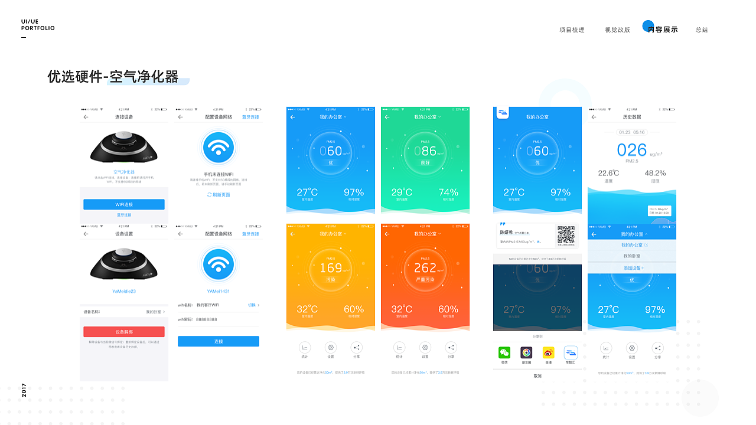Tap the QR code on share card
Screen dimensions: 756x425
pyautogui.click(x=566, y=234)
